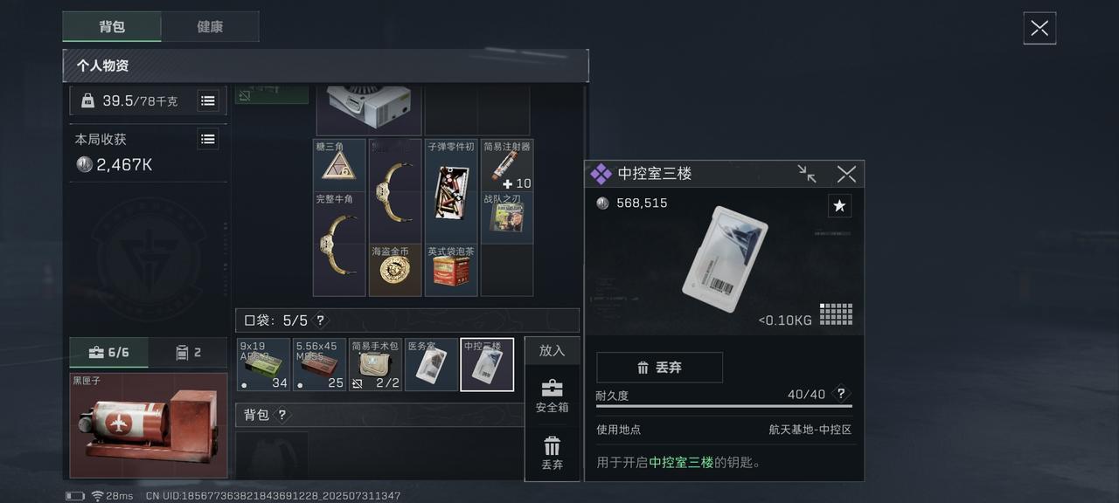Open the safe box 6/6 tab
This screenshot has height=503, width=1119.
pos(109,353)
